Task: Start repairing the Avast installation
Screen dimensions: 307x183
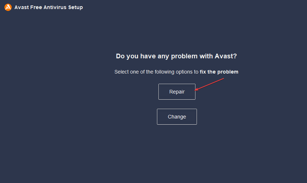Action: click(177, 92)
